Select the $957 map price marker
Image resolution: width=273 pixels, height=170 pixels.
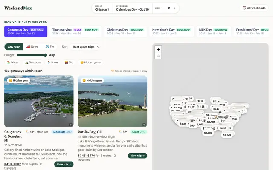(193, 125)
